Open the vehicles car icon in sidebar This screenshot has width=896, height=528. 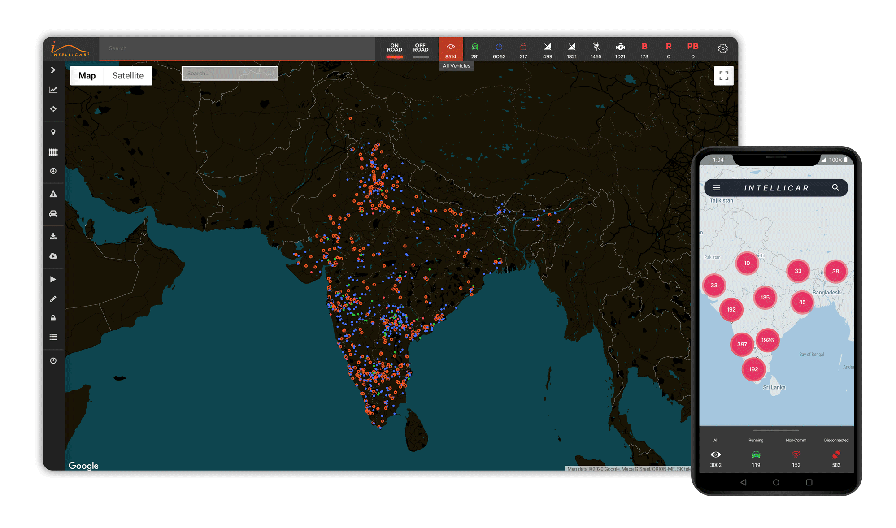pyautogui.click(x=53, y=213)
